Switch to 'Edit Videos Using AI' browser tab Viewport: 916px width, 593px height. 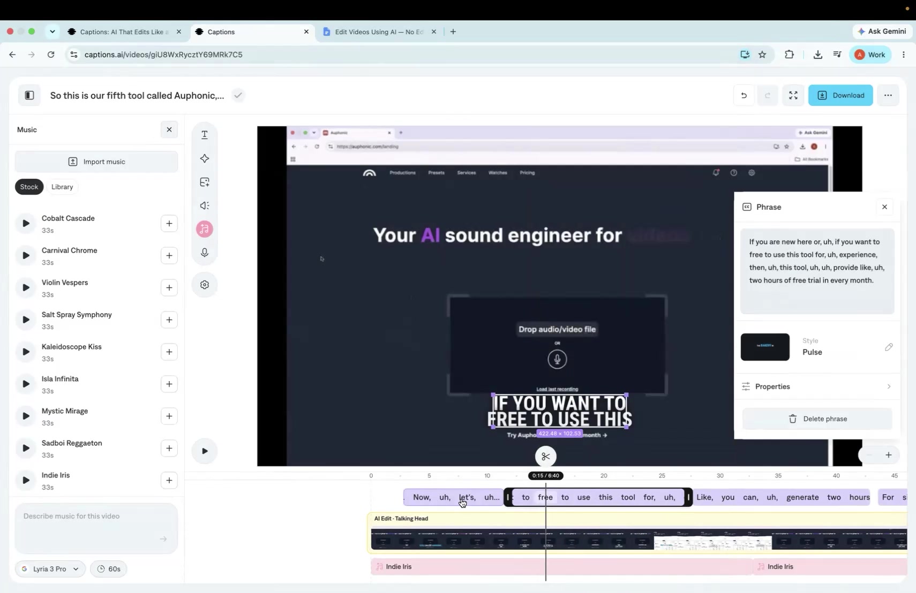click(x=379, y=32)
